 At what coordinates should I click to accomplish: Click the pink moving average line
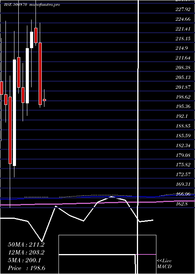point(97,203)
